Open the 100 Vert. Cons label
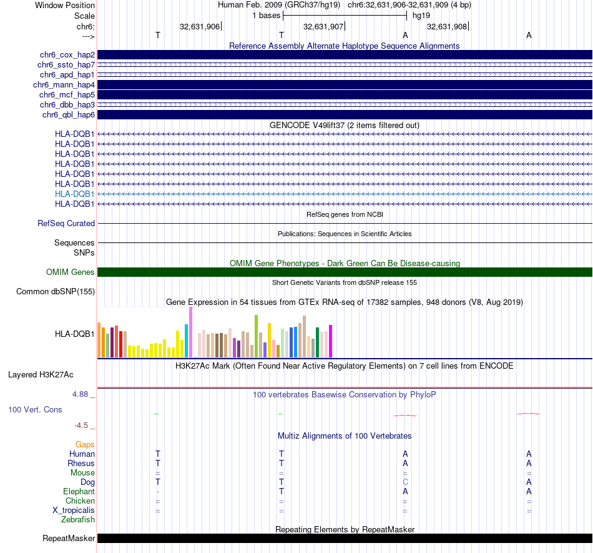The height and width of the screenshot is (553, 593). point(35,409)
